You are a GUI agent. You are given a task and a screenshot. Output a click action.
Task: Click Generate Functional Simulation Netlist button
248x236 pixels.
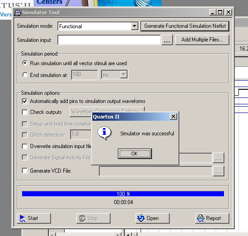[185, 26]
